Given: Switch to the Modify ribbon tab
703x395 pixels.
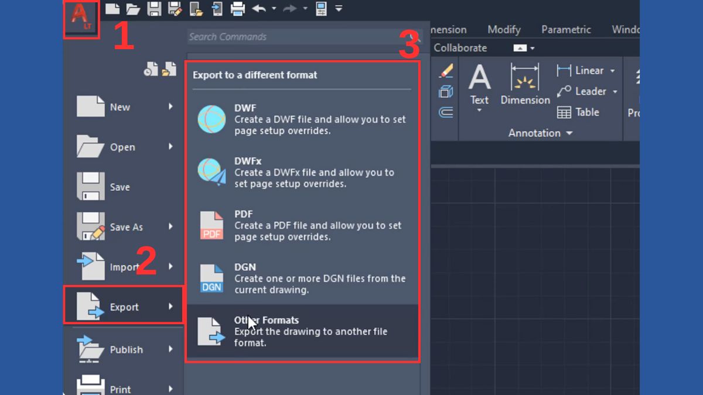Looking at the screenshot, I should (504, 29).
